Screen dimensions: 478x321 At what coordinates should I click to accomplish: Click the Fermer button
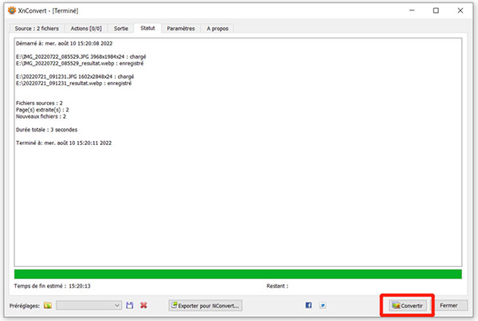[449, 305]
